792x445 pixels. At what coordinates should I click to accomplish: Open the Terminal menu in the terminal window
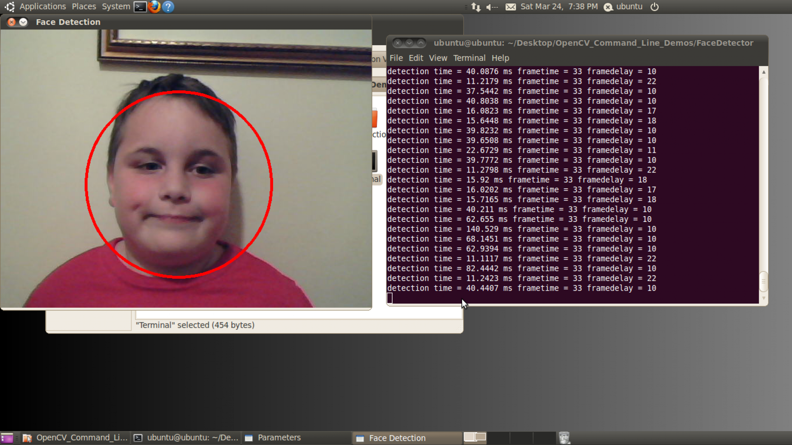click(469, 58)
